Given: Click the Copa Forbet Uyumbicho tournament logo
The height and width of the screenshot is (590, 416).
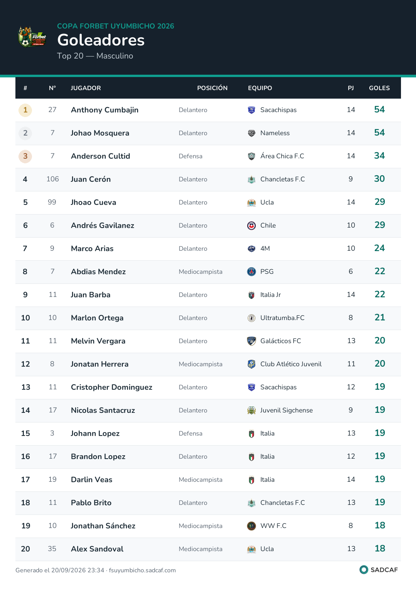Looking at the screenshot, I should (32, 37).
